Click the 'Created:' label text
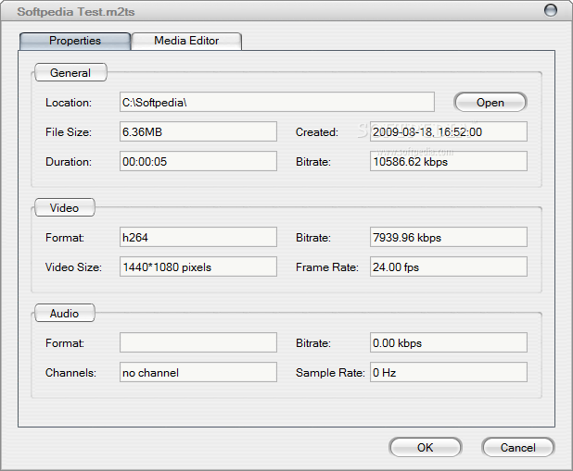573x471 pixels. [317, 132]
